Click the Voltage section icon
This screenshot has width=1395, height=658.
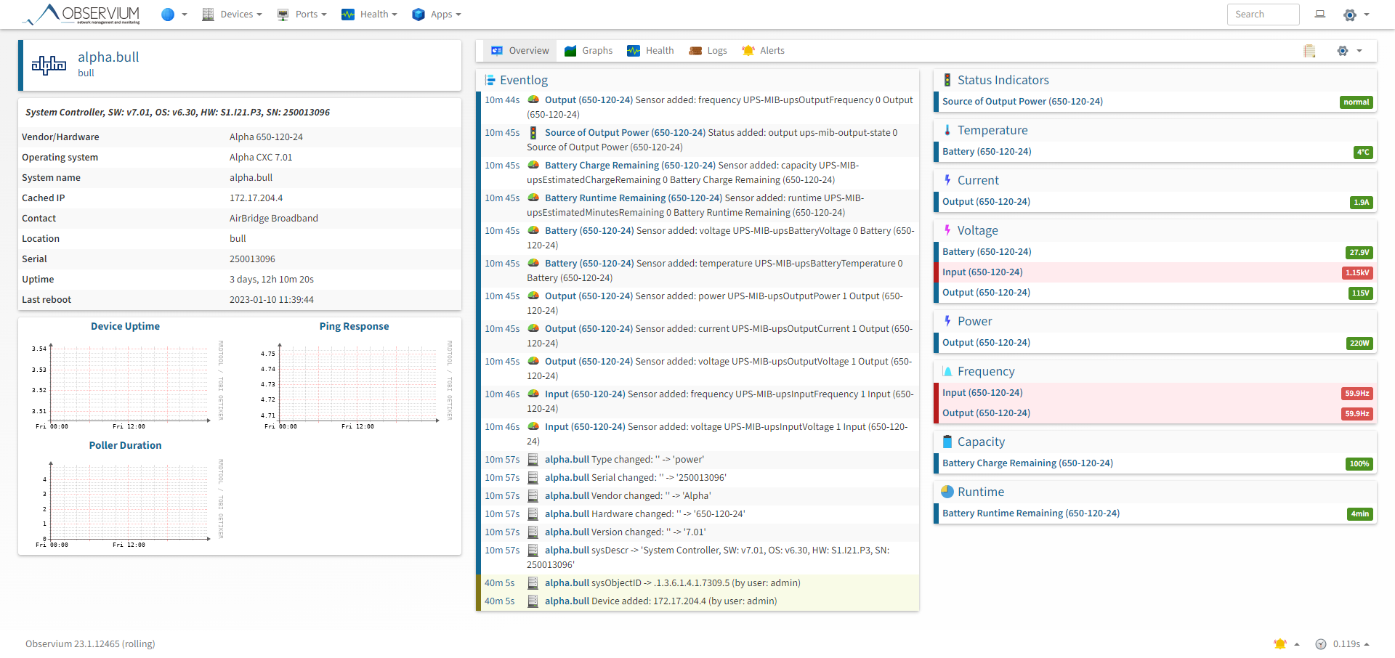click(x=947, y=230)
